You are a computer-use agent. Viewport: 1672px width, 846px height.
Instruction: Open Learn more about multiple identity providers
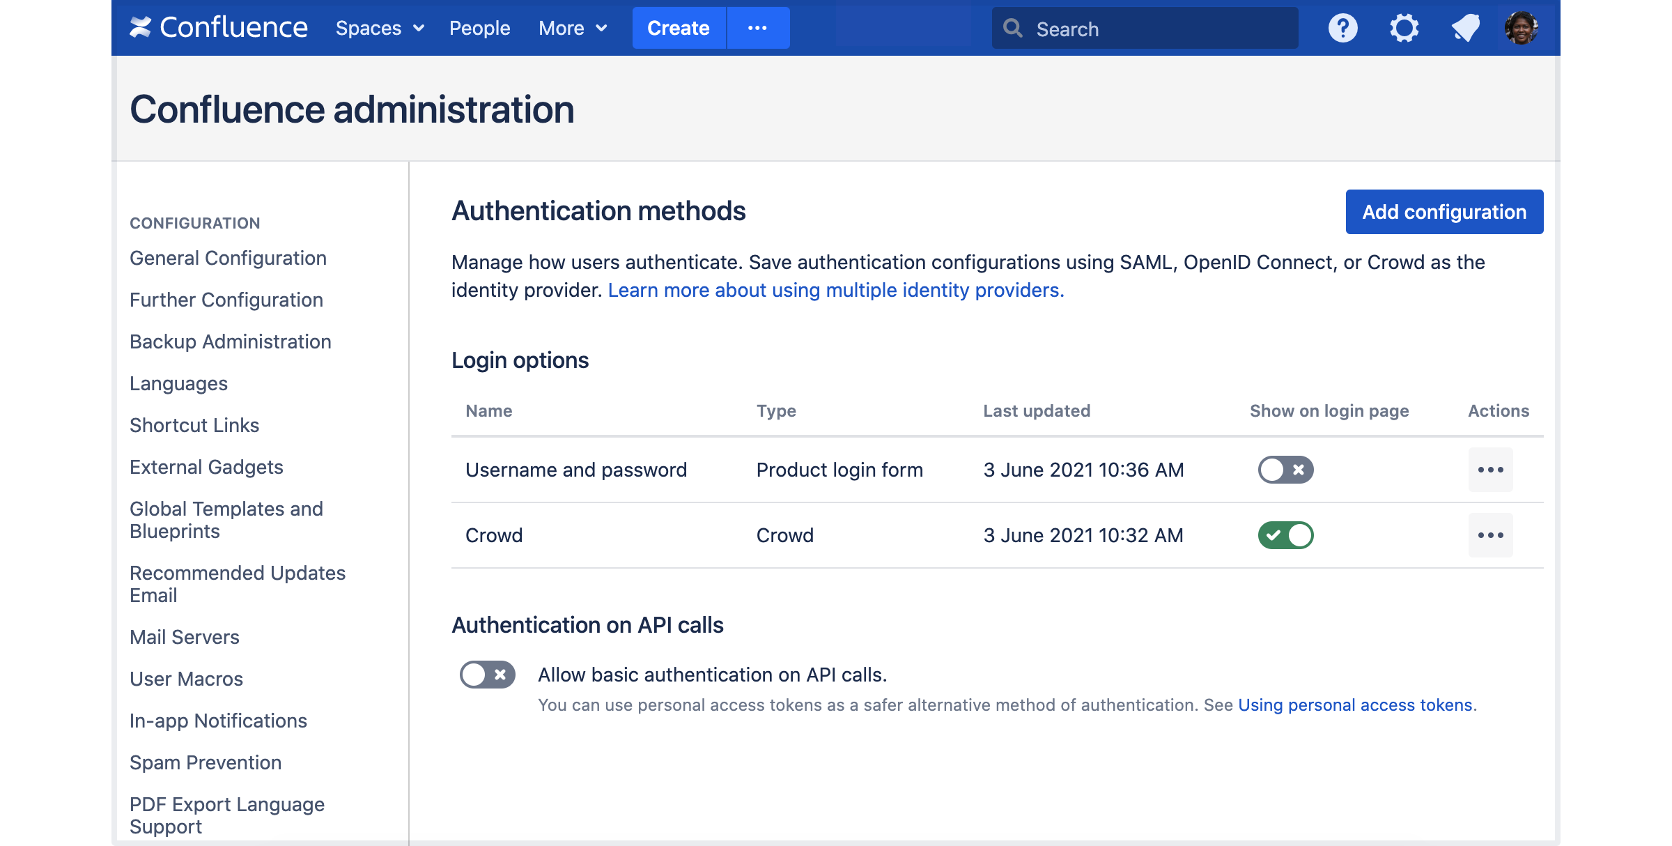click(836, 290)
